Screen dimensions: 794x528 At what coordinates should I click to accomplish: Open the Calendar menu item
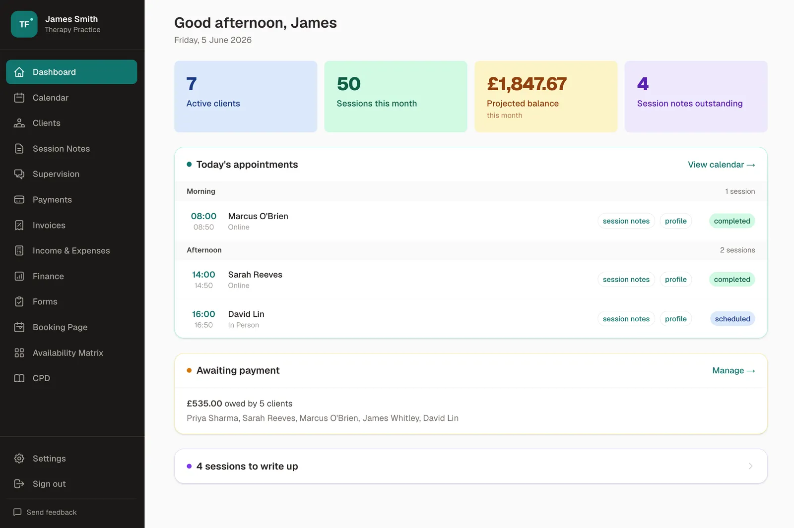[x=71, y=98]
